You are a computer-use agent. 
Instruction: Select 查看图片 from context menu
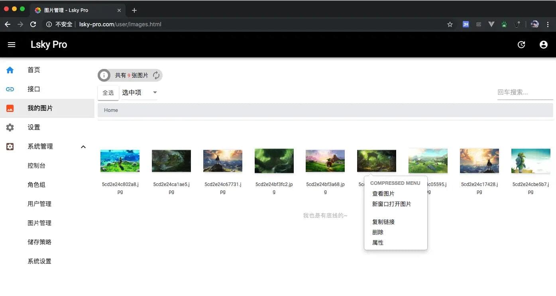coord(383,194)
